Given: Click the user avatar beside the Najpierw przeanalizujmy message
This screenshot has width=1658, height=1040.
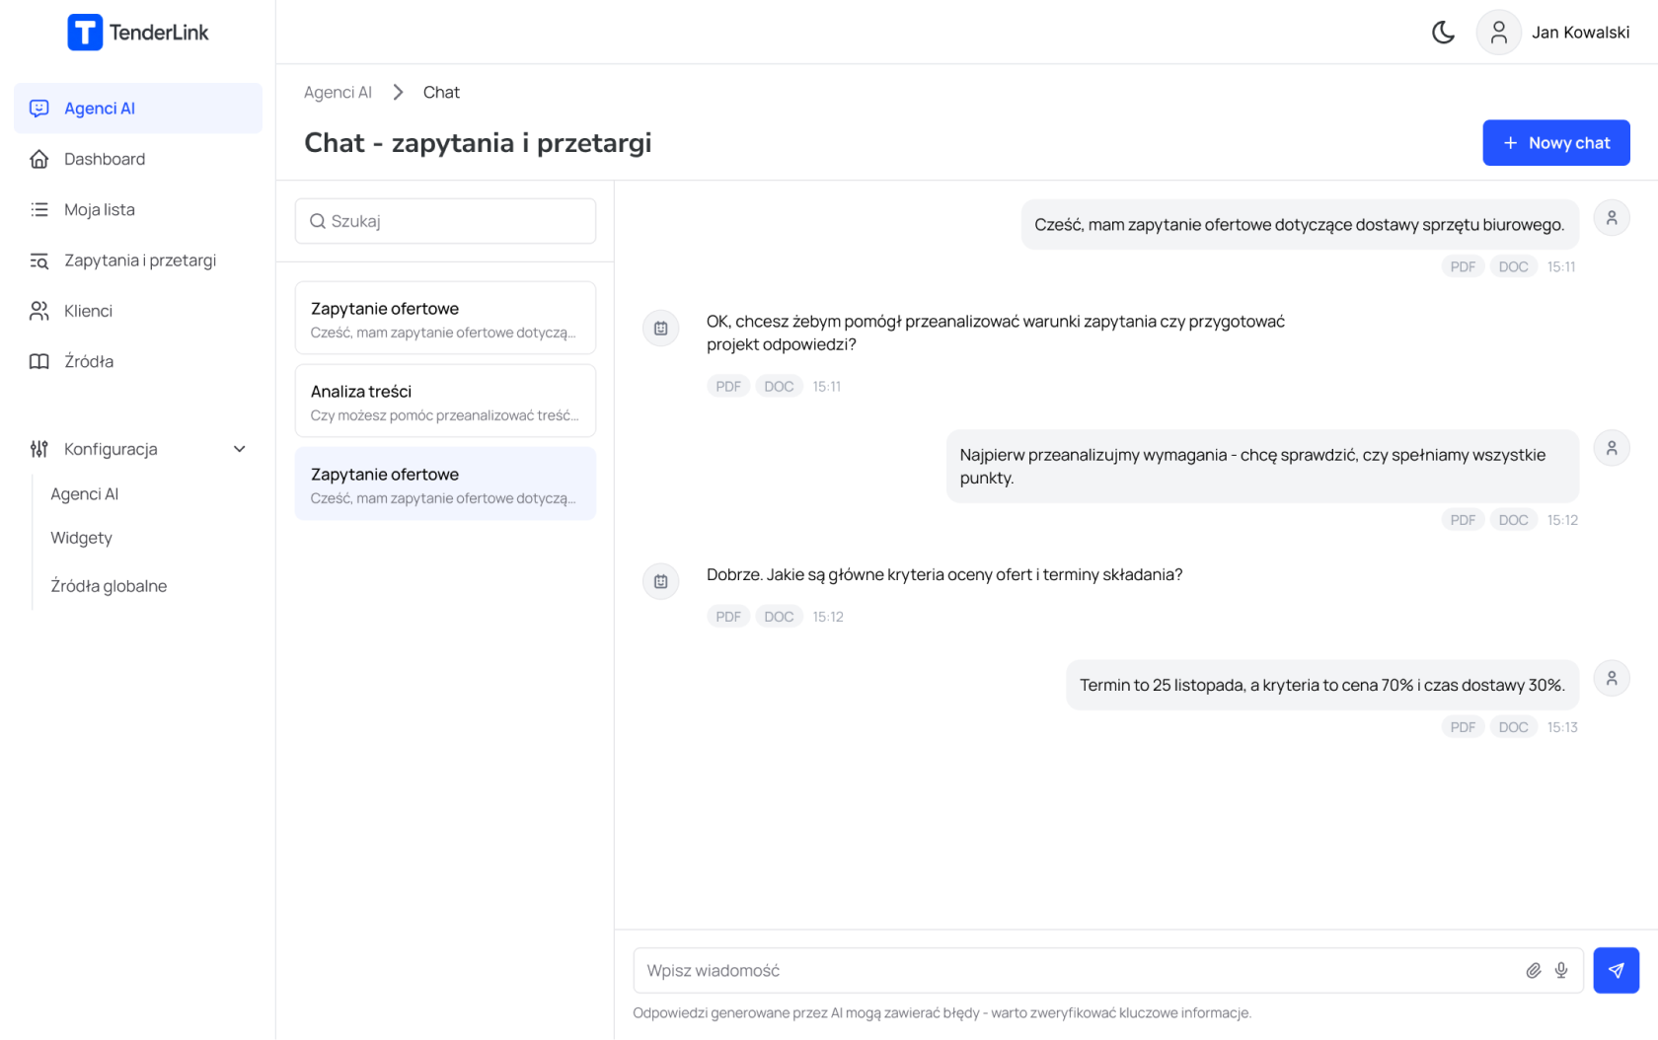Looking at the screenshot, I should click(x=1611, y=448).
